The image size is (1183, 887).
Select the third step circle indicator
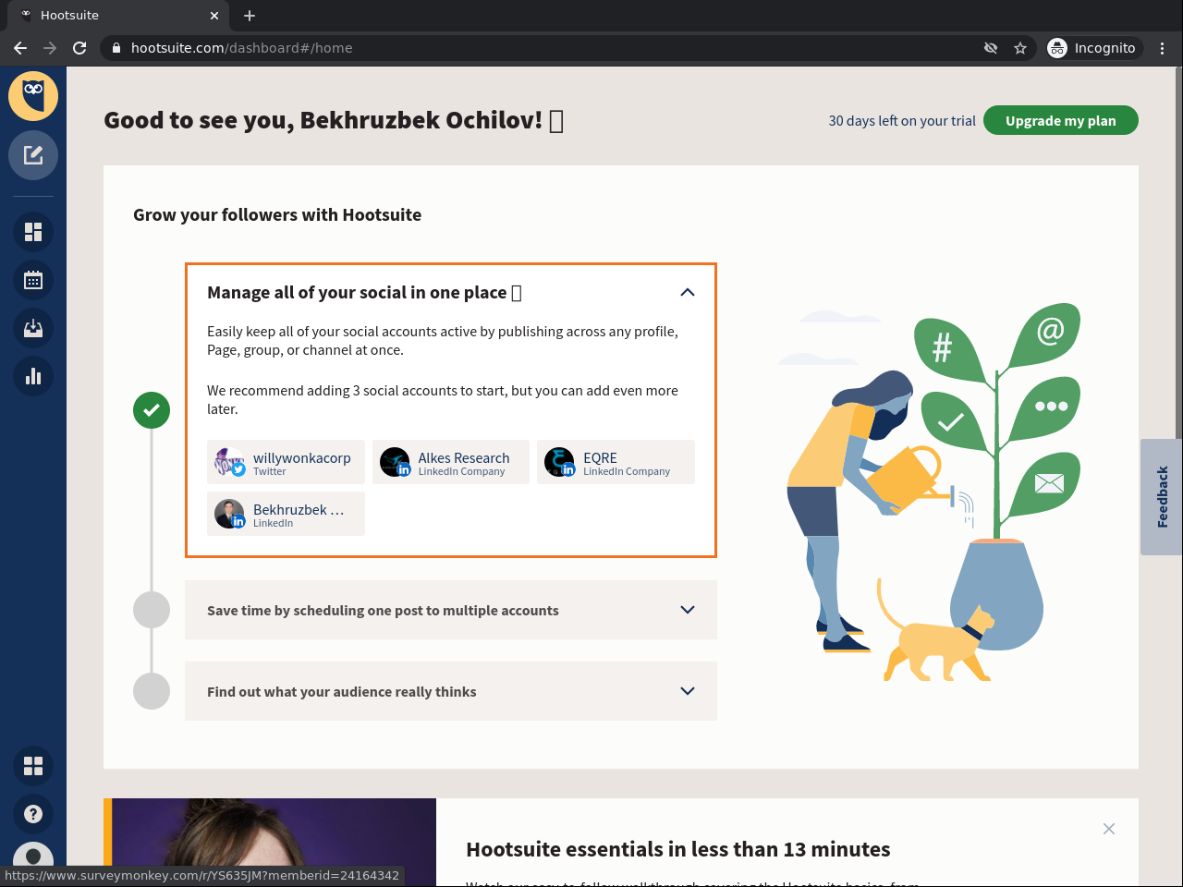(152, 691)
